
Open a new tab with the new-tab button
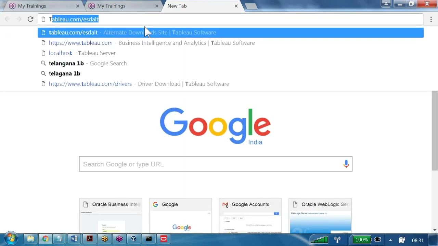click(x=251, y=6)
